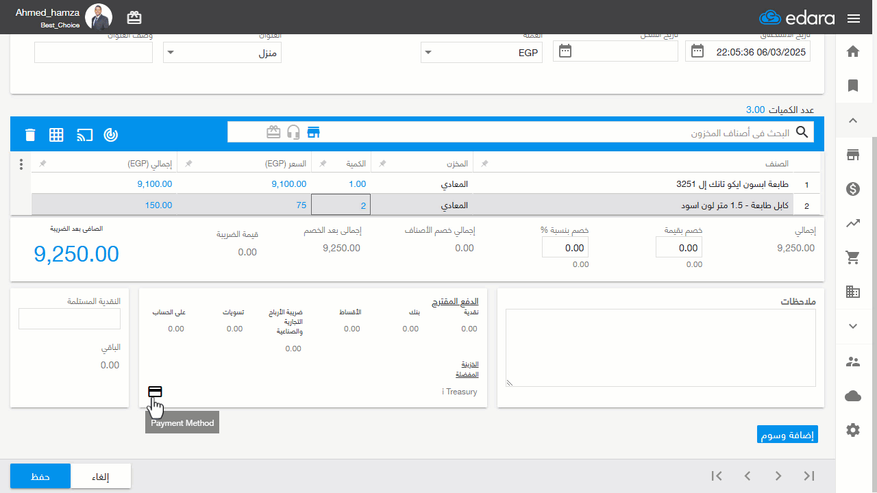The height and width of the screenshot is (493, 877).
Task: Pin the إجمالي (EGP) column
Action: pyautogui.click(x=42, y=164)
